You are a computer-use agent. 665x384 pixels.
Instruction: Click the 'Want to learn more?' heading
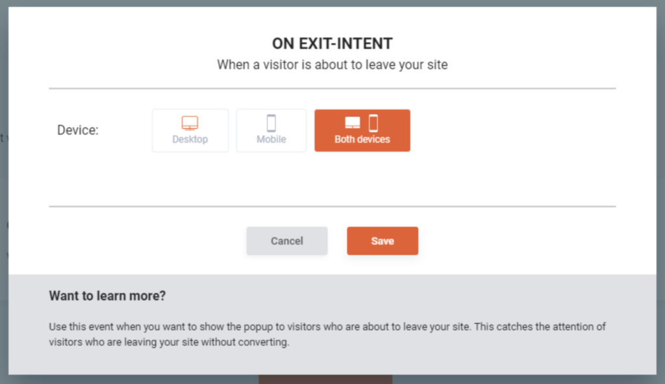pos(107,296)
